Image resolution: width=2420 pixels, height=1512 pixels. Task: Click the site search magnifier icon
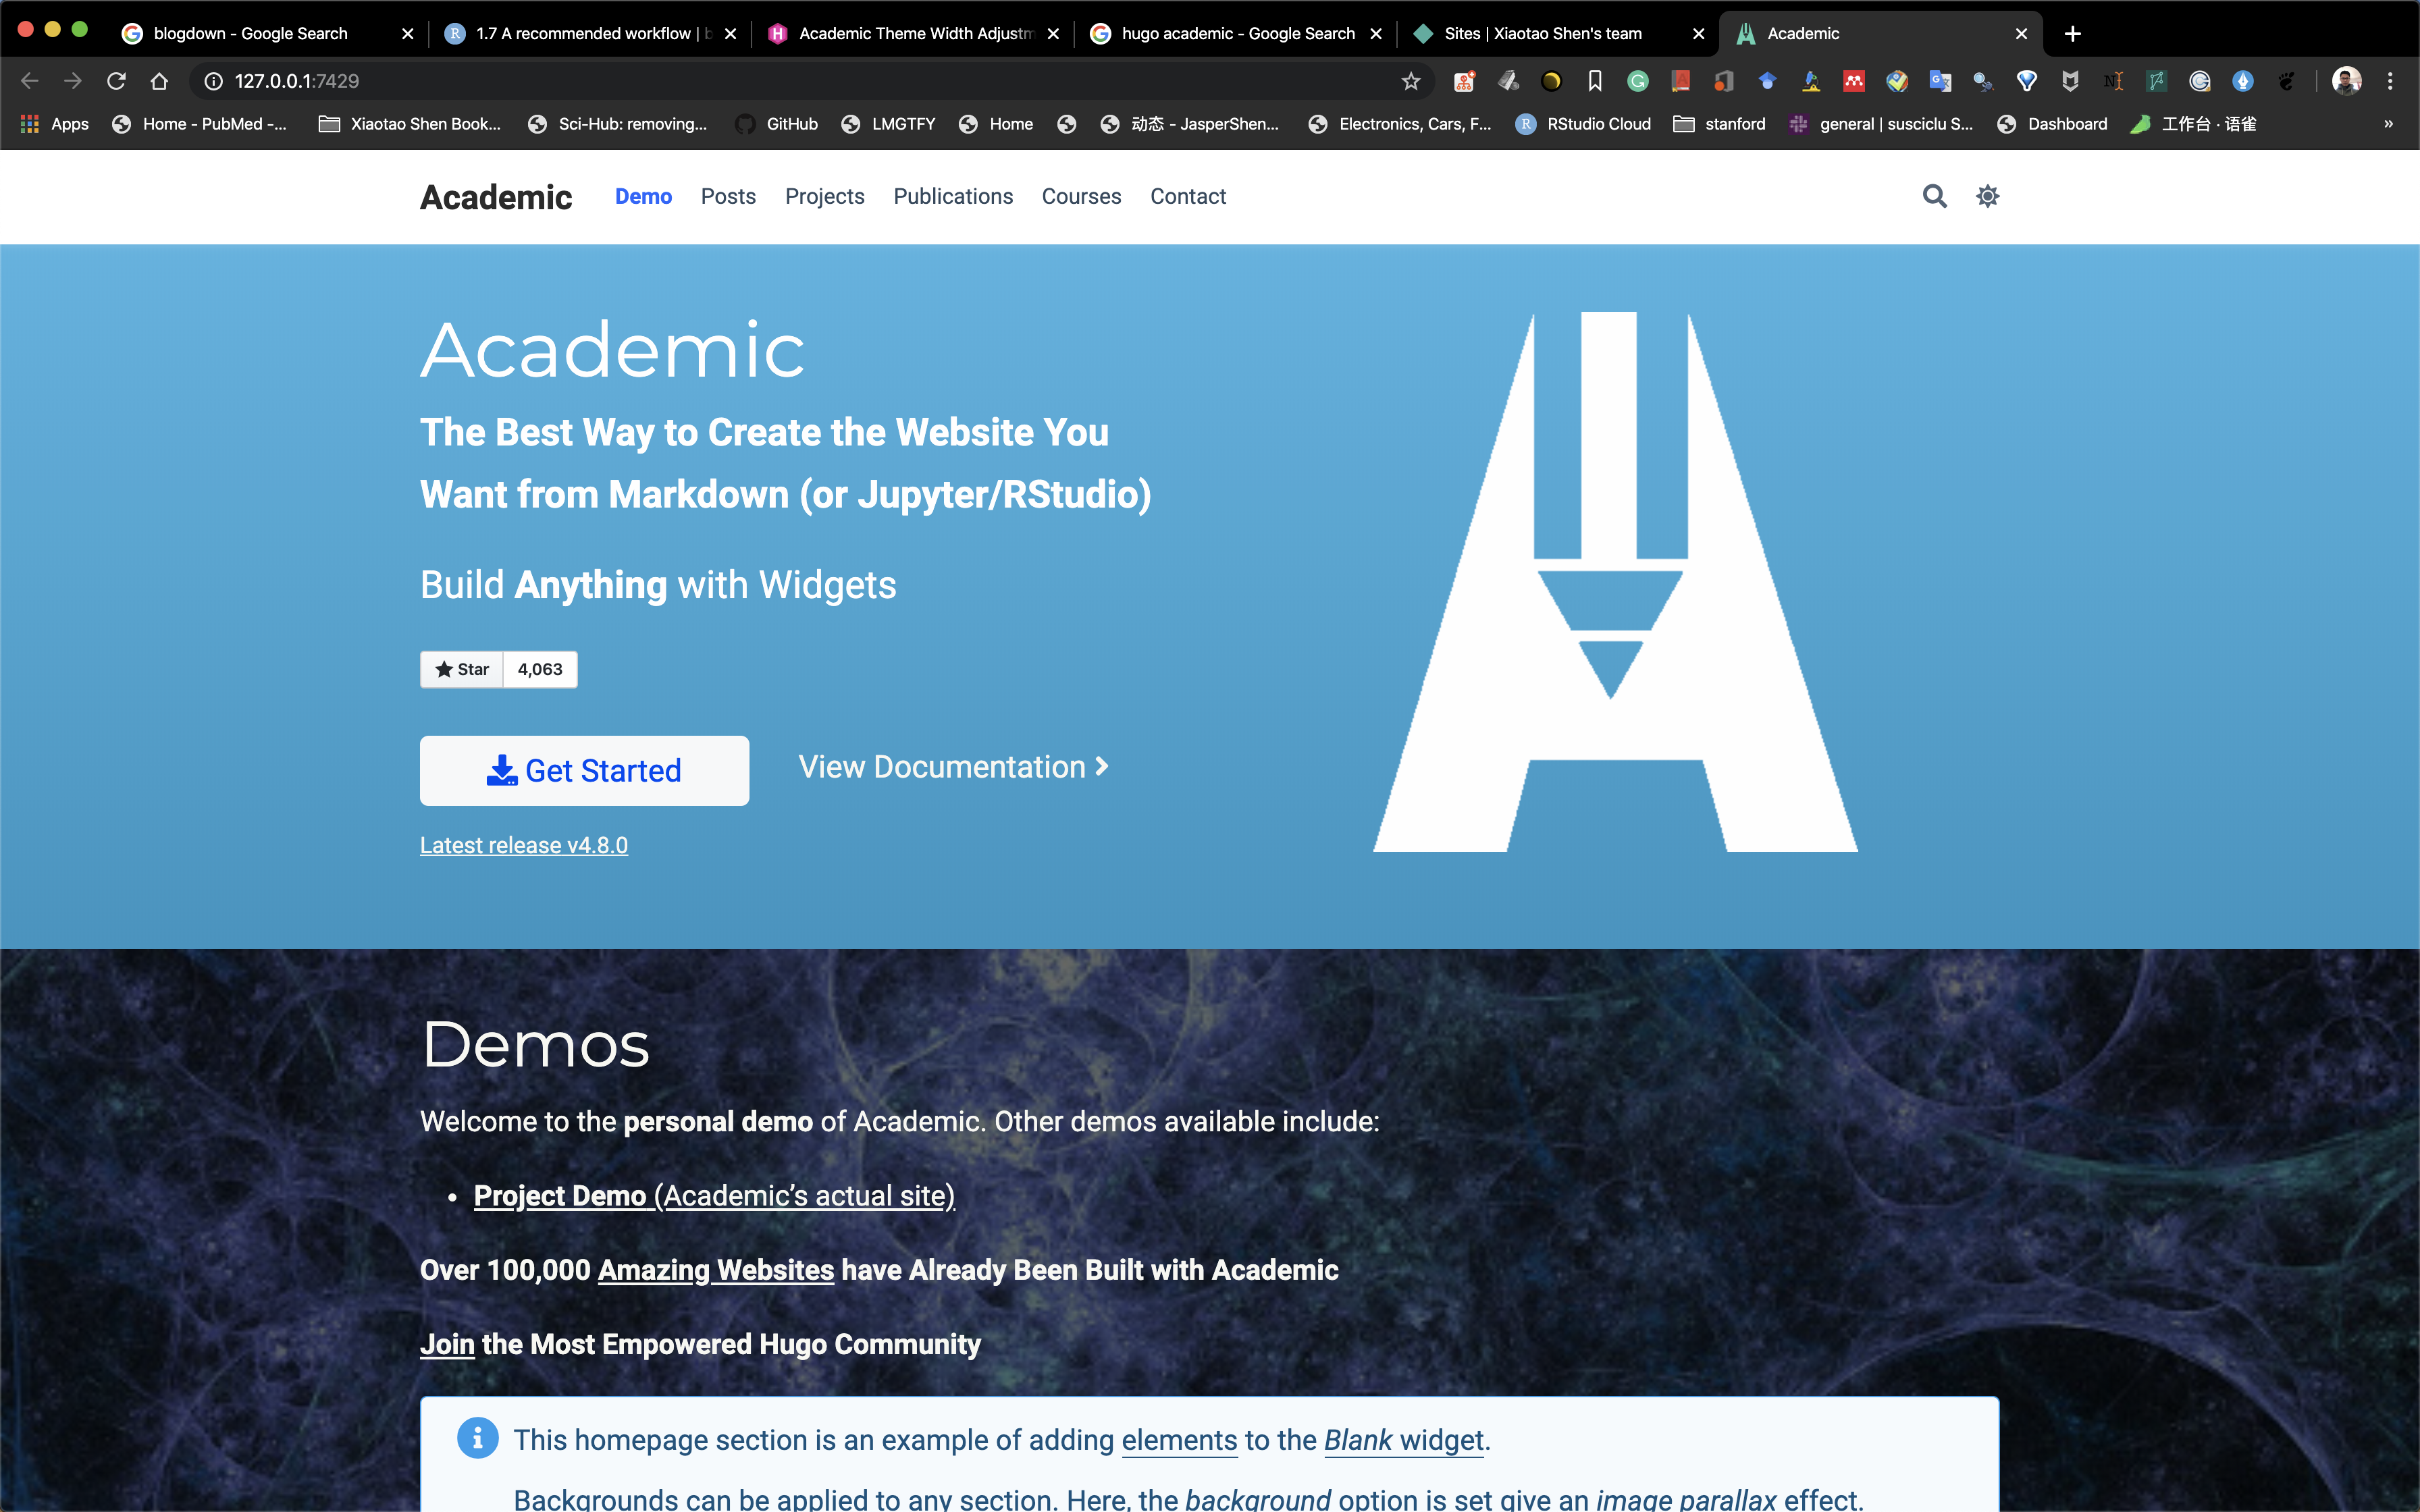pyautogui.click(x=1934, y=196)
